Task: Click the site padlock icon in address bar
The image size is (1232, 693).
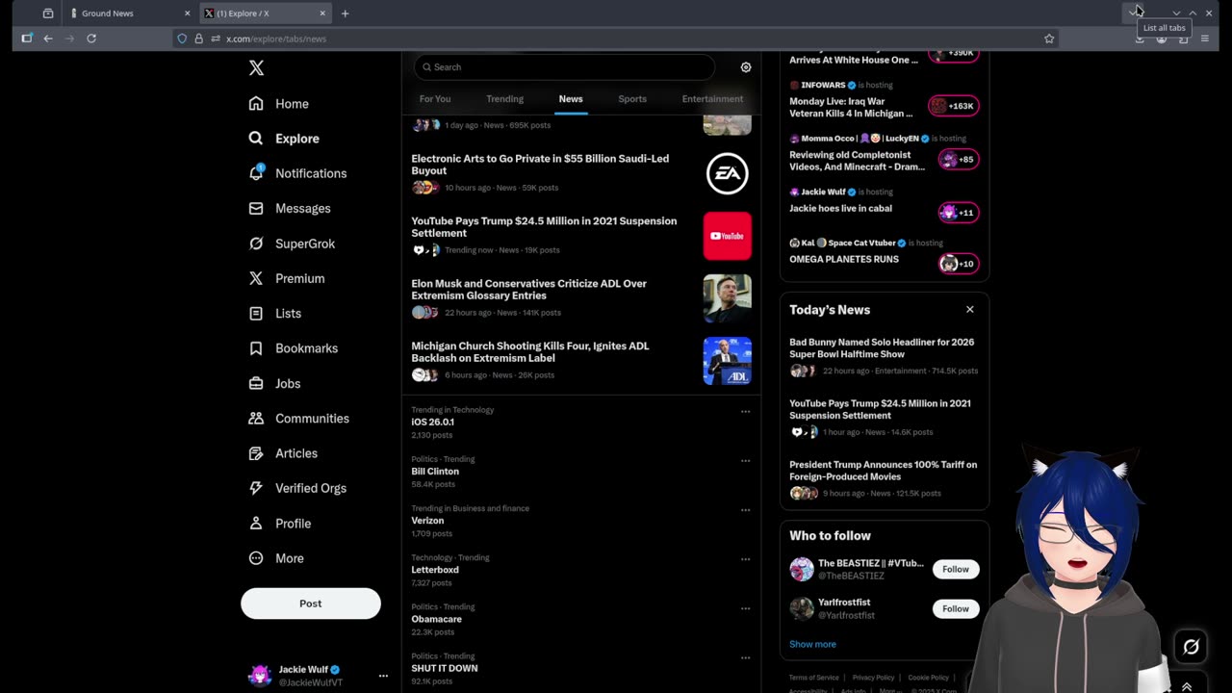Action: 198,38
